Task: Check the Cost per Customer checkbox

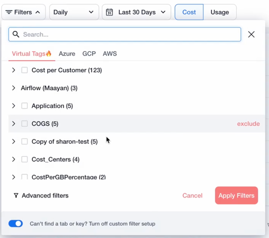Action: click(24, 70)
